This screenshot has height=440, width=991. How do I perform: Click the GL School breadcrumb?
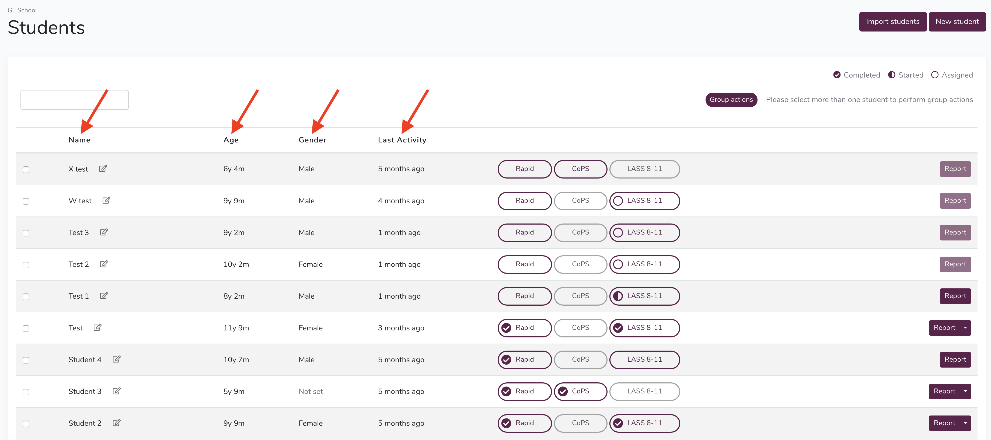click(x=22, y=10)
